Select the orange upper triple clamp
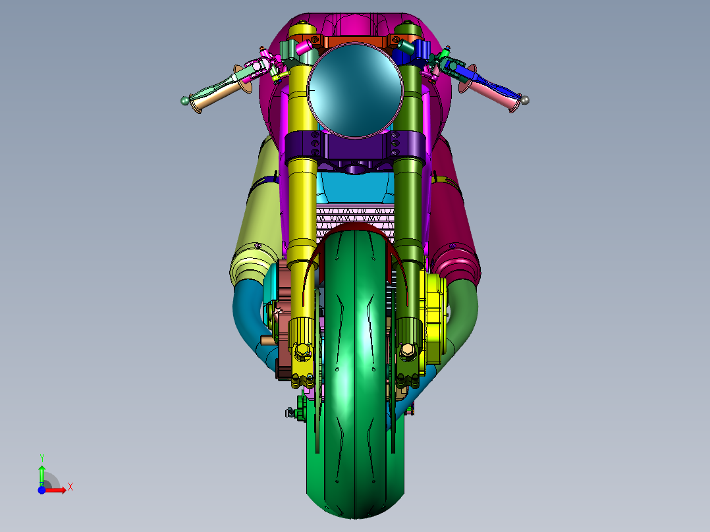Viewport: 710px width, 532px height. click(x=355, y=41)
